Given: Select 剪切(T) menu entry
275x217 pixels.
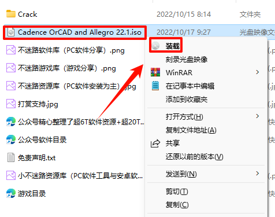Looking at the screenshot, I should pos(177,192).
